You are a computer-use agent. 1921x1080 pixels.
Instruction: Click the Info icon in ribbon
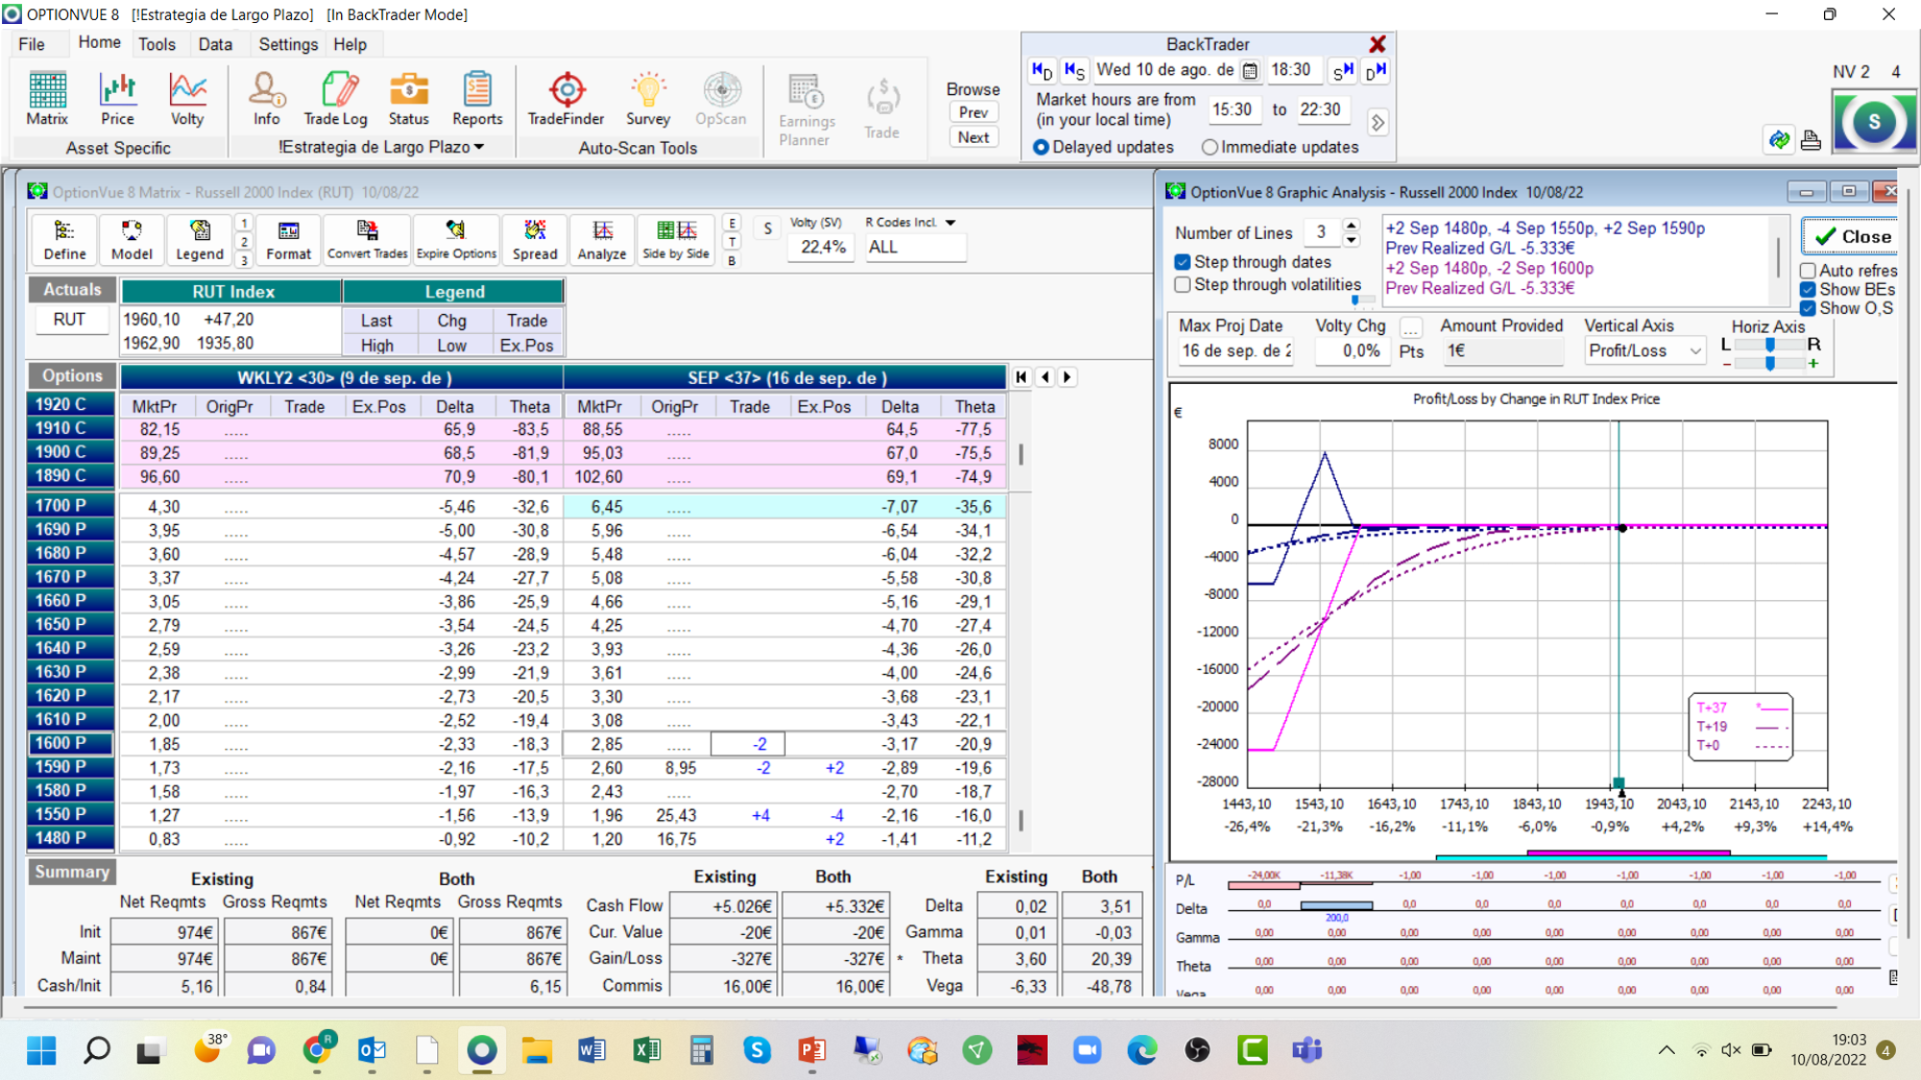point(266,98)
